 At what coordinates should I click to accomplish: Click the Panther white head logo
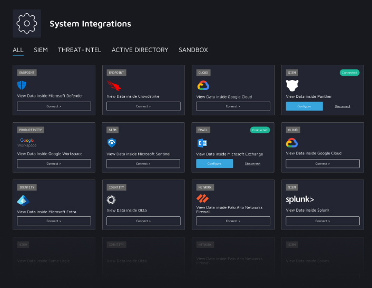[292, 85]
